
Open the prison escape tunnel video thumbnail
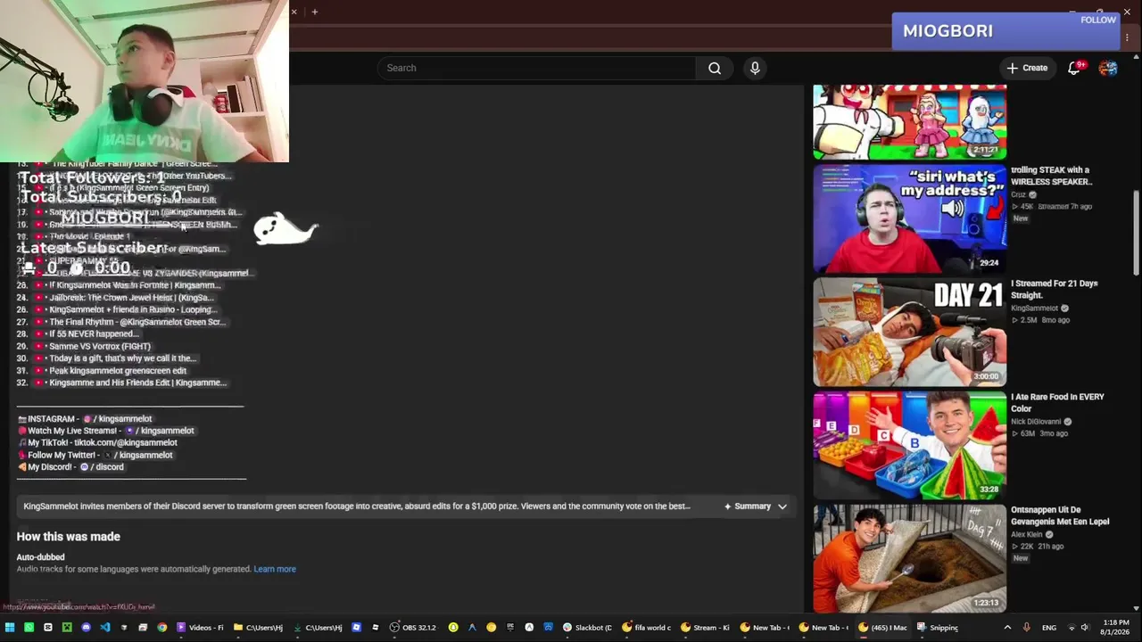click(910, 558)
